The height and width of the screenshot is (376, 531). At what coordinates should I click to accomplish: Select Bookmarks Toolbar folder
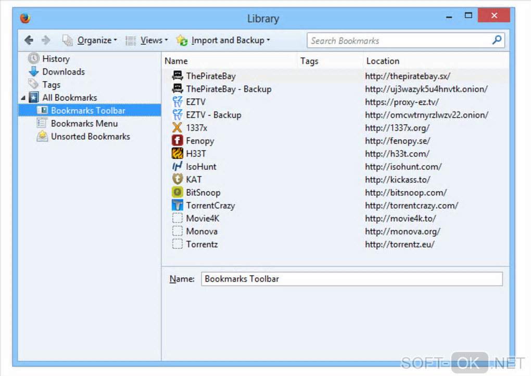pos(88,110)
